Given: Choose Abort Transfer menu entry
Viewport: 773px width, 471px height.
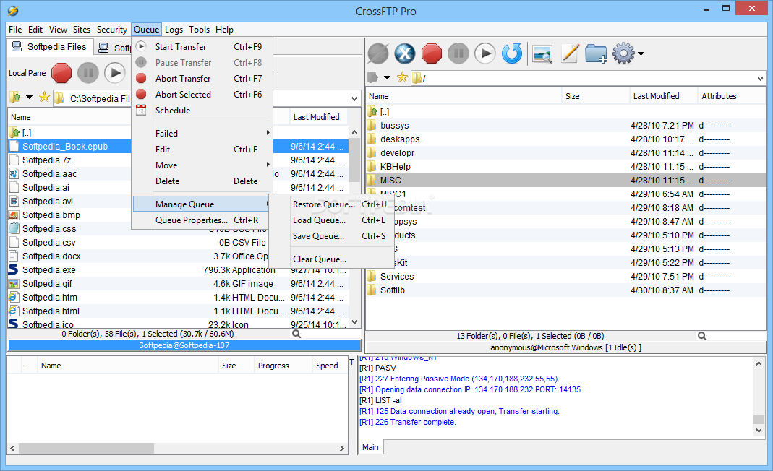Looking at the screenshot, I should click(202, 78).
